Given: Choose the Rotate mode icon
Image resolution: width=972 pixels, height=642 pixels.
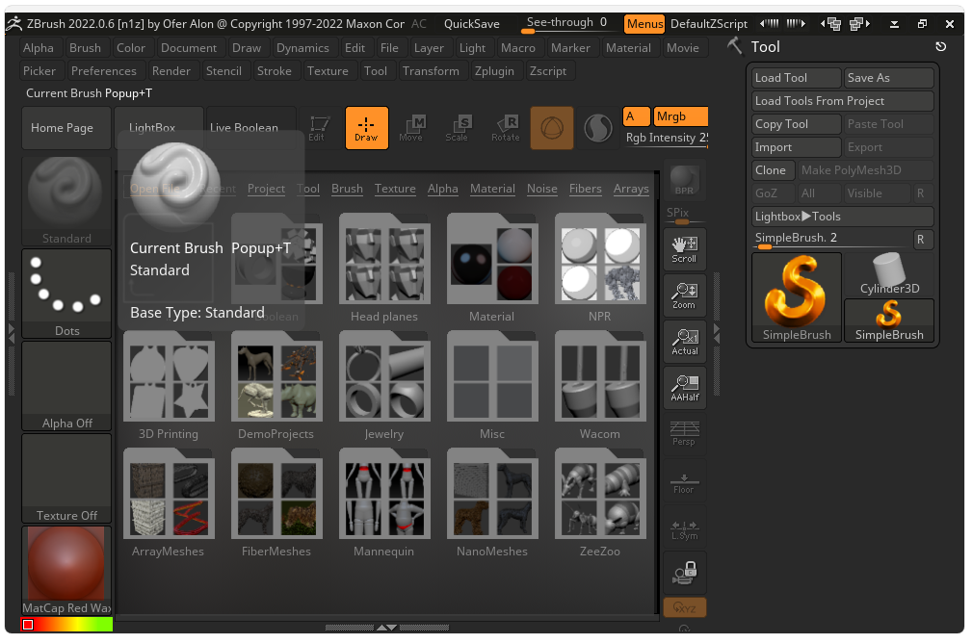Looking at the screenshot, I should point(506,128).
